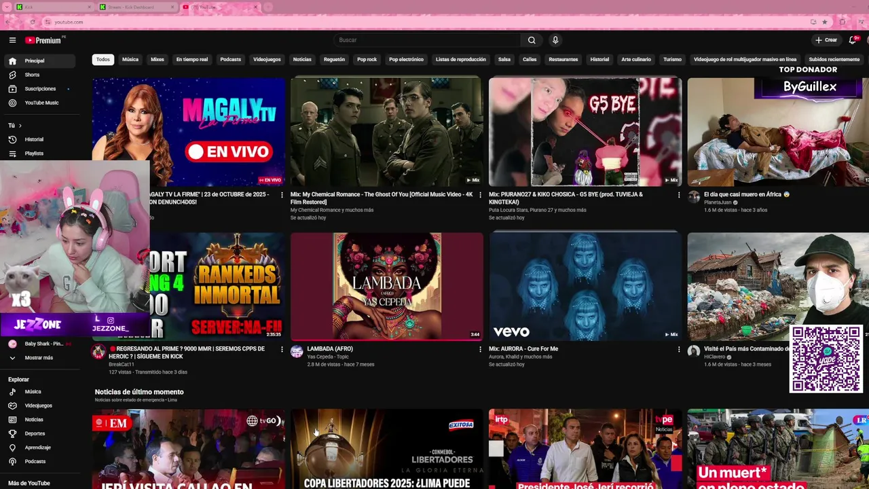Viewport: 869px width, 489px height.
Task: Open more options for My Chemical Romance mix
Action: (481, 195)
